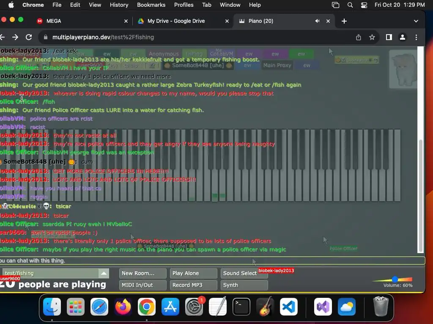The height and width of the screenshot is (324, 433).
Task: Click the cat avatar thumbnail
Action: point(403,70)
